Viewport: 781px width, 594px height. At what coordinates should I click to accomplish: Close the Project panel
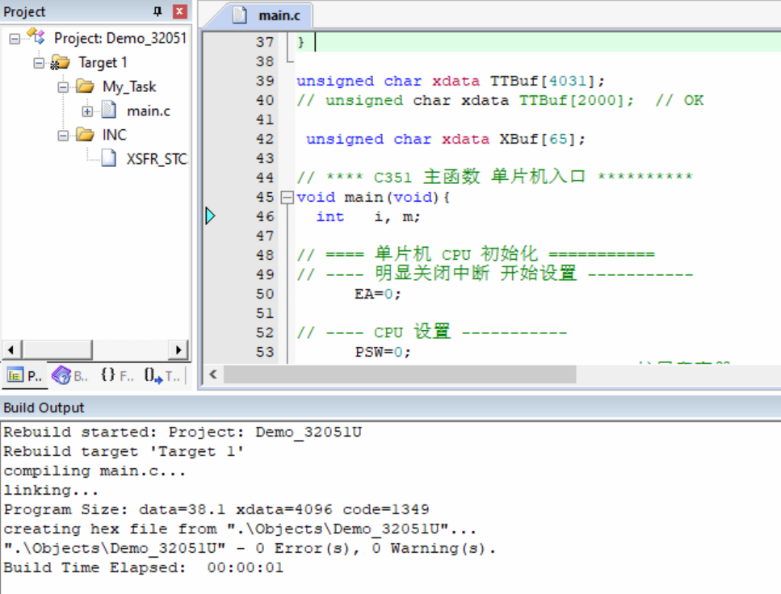pyautogui.click(x=179, y=11)
